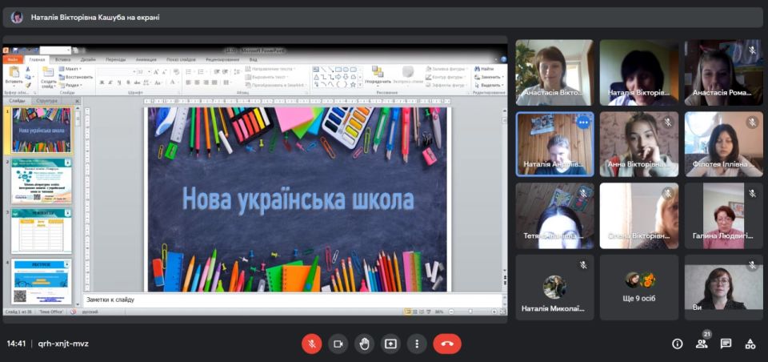Open the 'Анимация' ribbon tab
This screenshot has height=362, width=768.
pyautogui.click(x=146, y=59)
